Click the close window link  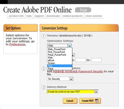[x=94, y=16]
